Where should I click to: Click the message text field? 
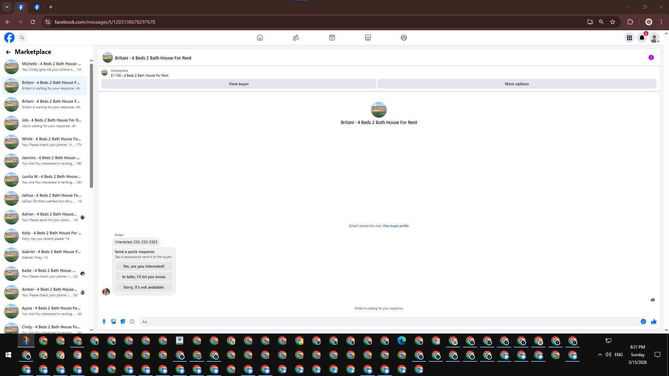pos(388,322)
